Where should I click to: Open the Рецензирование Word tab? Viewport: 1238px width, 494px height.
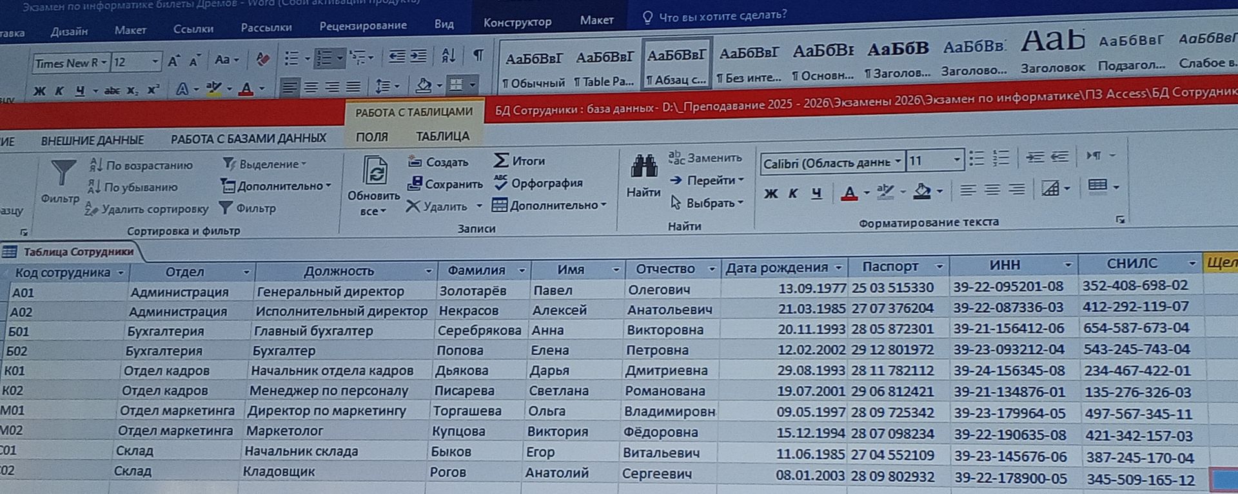(363, 25)
